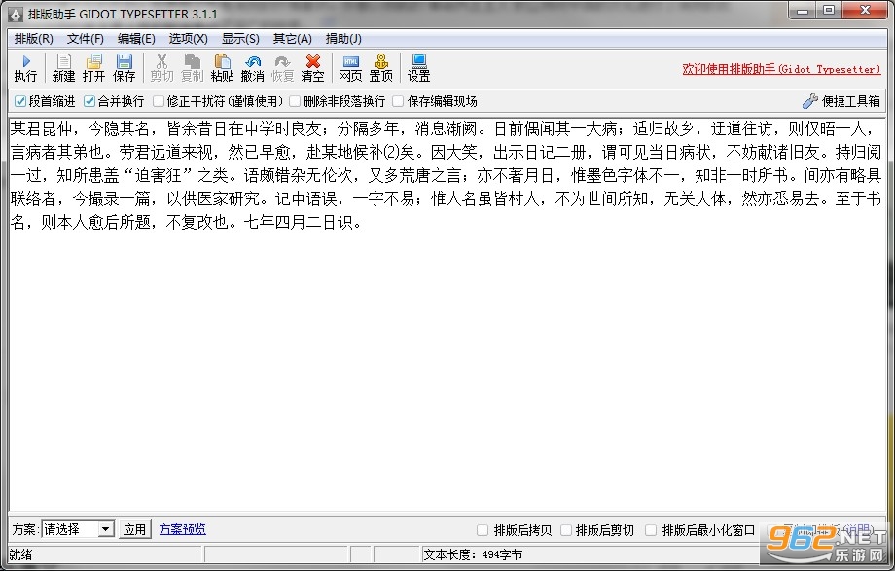This screenshot has width=895, height=571.
Task: Clear all text with 清空 icon
Action: [313, 68]
